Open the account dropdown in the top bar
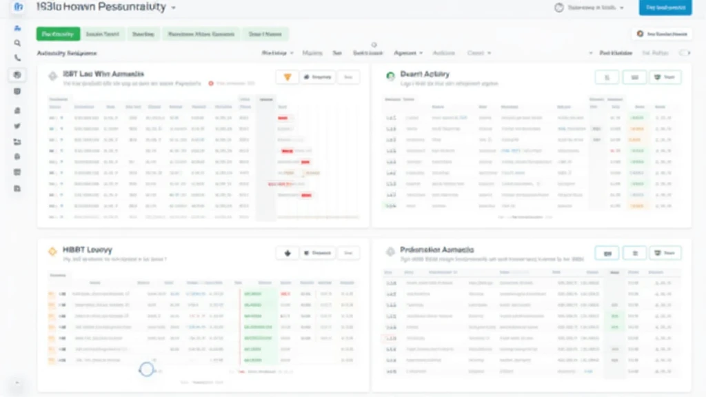This screenshot has height=397, width=706. 589,8
